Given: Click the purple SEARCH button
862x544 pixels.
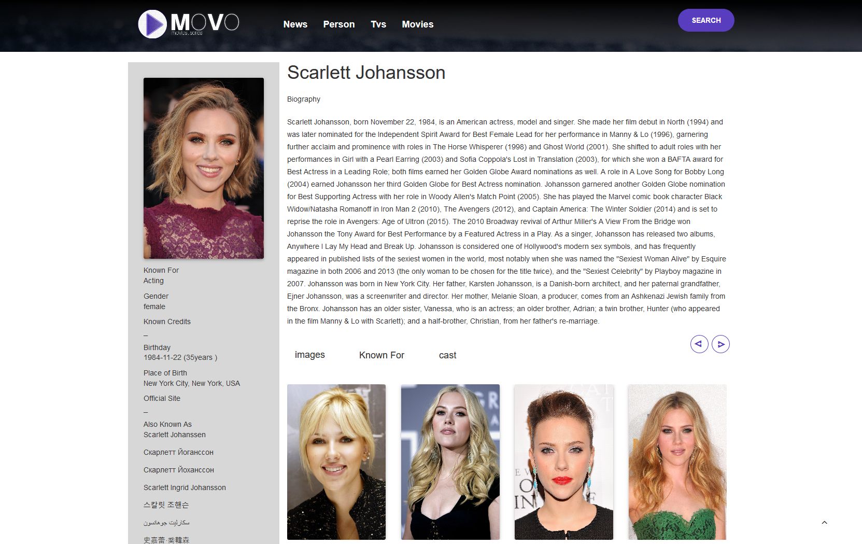Looking at the screenshot, I should click(706, 20).
